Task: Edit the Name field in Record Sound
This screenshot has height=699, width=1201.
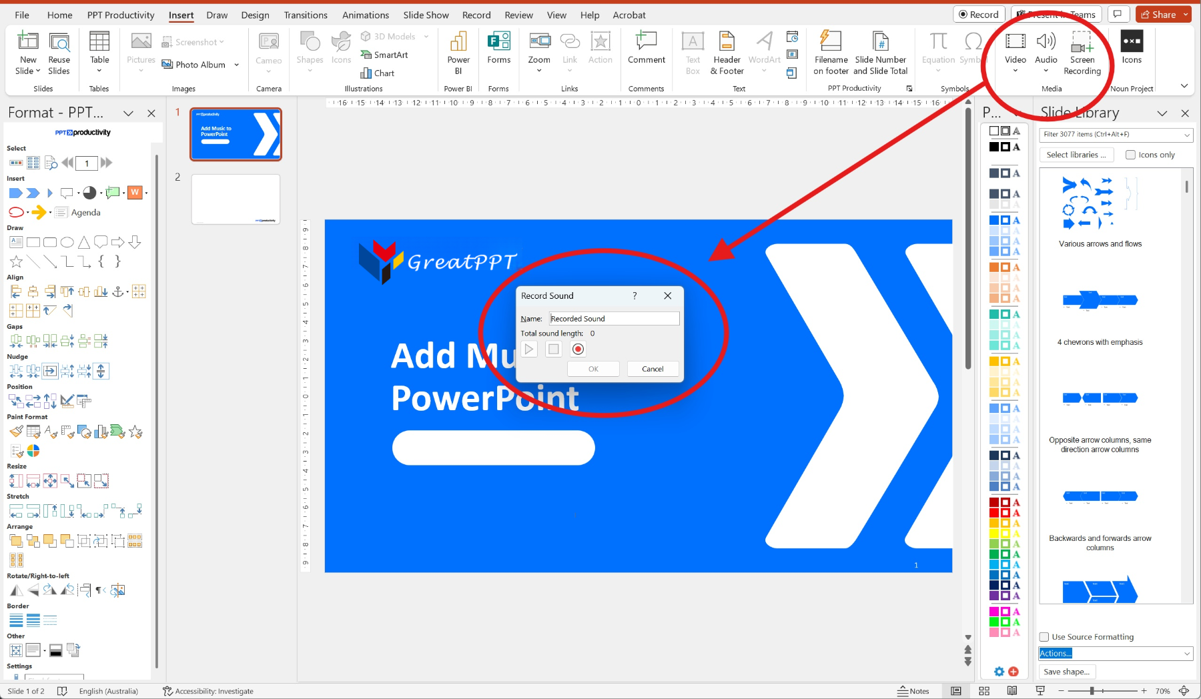Action: [x=614, y=319]
